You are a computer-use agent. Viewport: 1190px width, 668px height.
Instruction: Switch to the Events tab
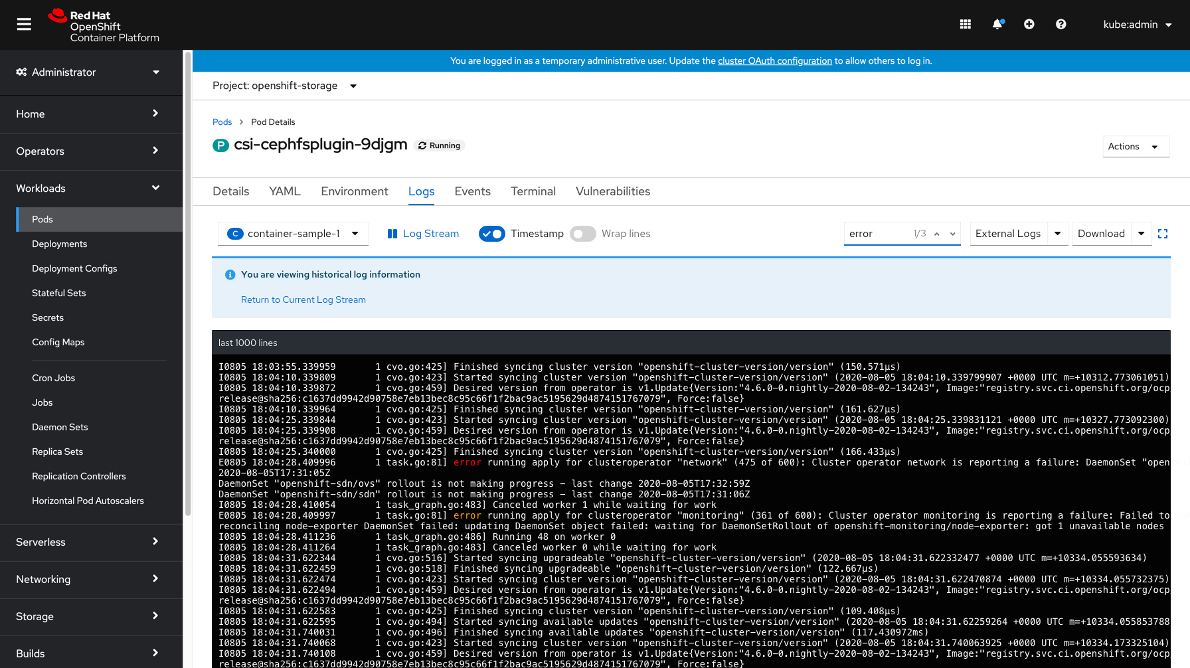(473, 191)
